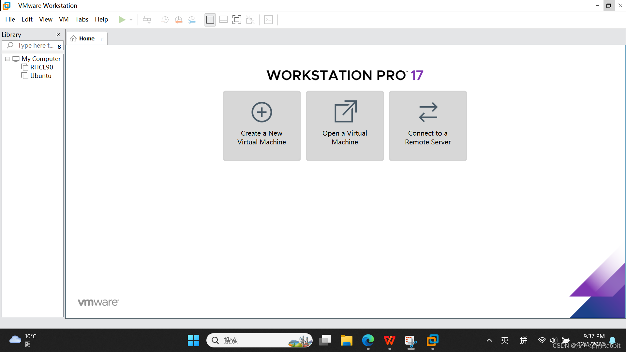
Task: Open Snipping Tool from the taskbar
Action: [411, 341]
